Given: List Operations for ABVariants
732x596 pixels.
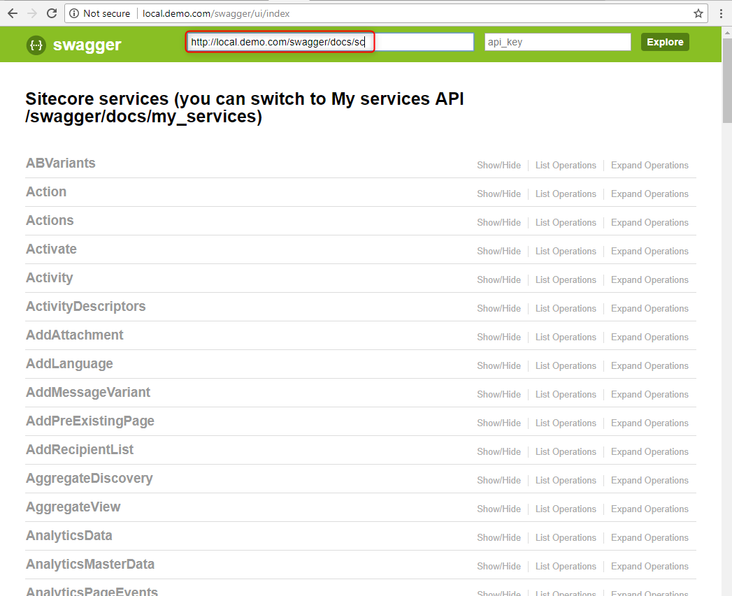Looking at the screenshot, I should (x=566, y=165).
